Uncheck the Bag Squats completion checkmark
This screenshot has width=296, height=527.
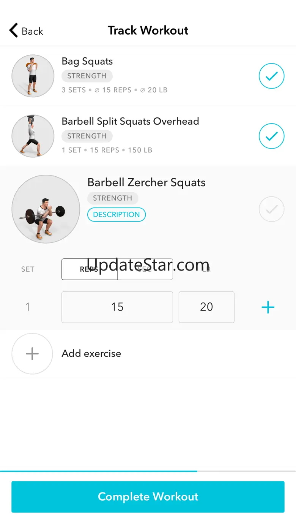pos(271,76)
